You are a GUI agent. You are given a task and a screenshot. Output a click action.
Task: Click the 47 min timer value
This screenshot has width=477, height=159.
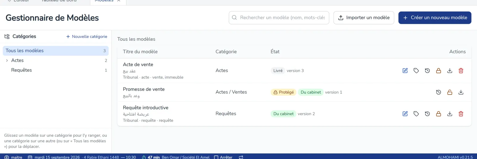[x=154, y=157]
